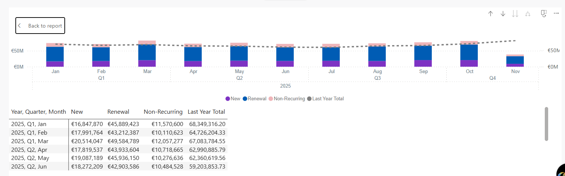565x176 pixels.
Task: Enable drill down mode arrow icon
Action: point(503,14)
